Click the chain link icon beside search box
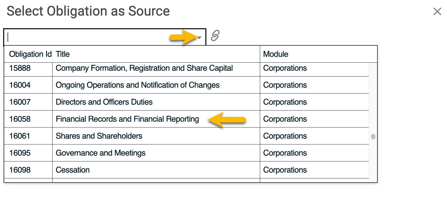 (x=215, y=36)
